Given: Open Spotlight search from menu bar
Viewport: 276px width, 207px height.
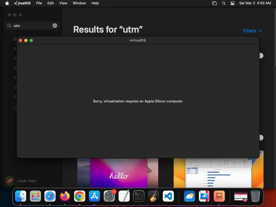Looking at the screenshot, I should 224,3.
